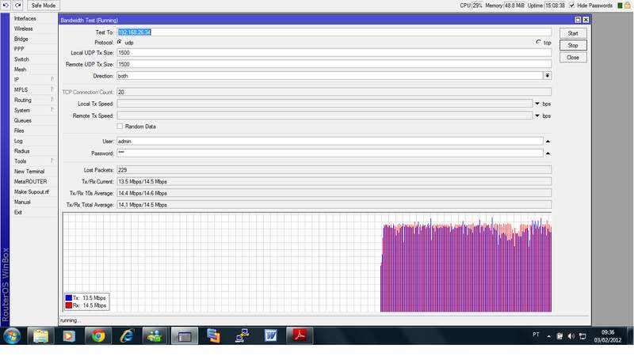Click the undo arrow icon in toolbar
634x356 pixels.
click(6, 6)
